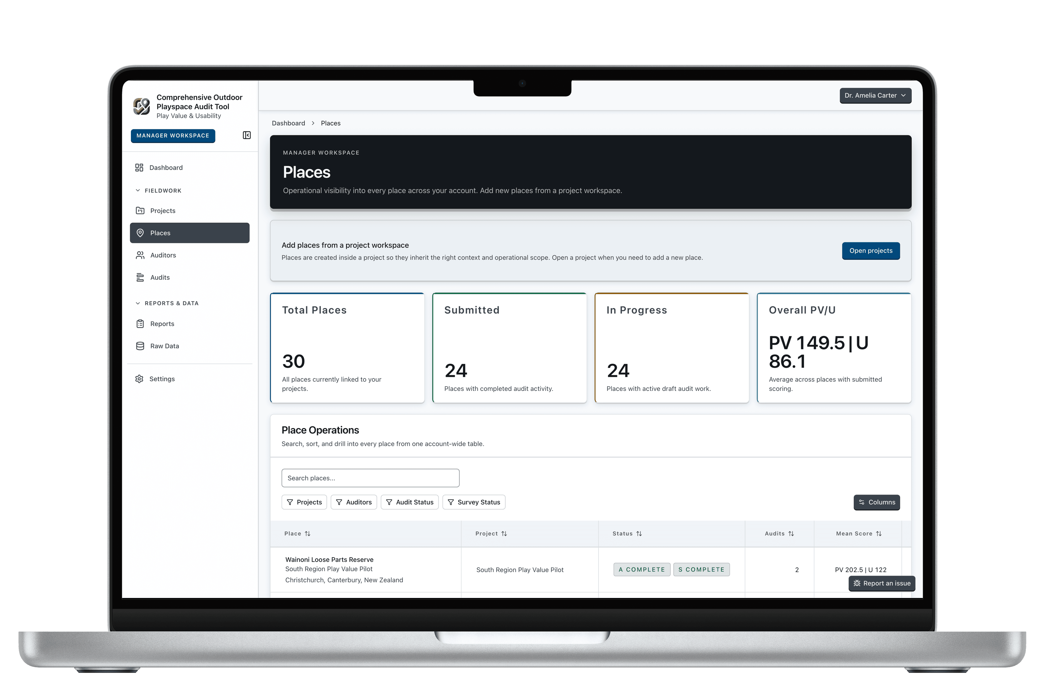The image size is (1045, 679).
Task: Click the Places map pin icon
Action: (140, 233)
